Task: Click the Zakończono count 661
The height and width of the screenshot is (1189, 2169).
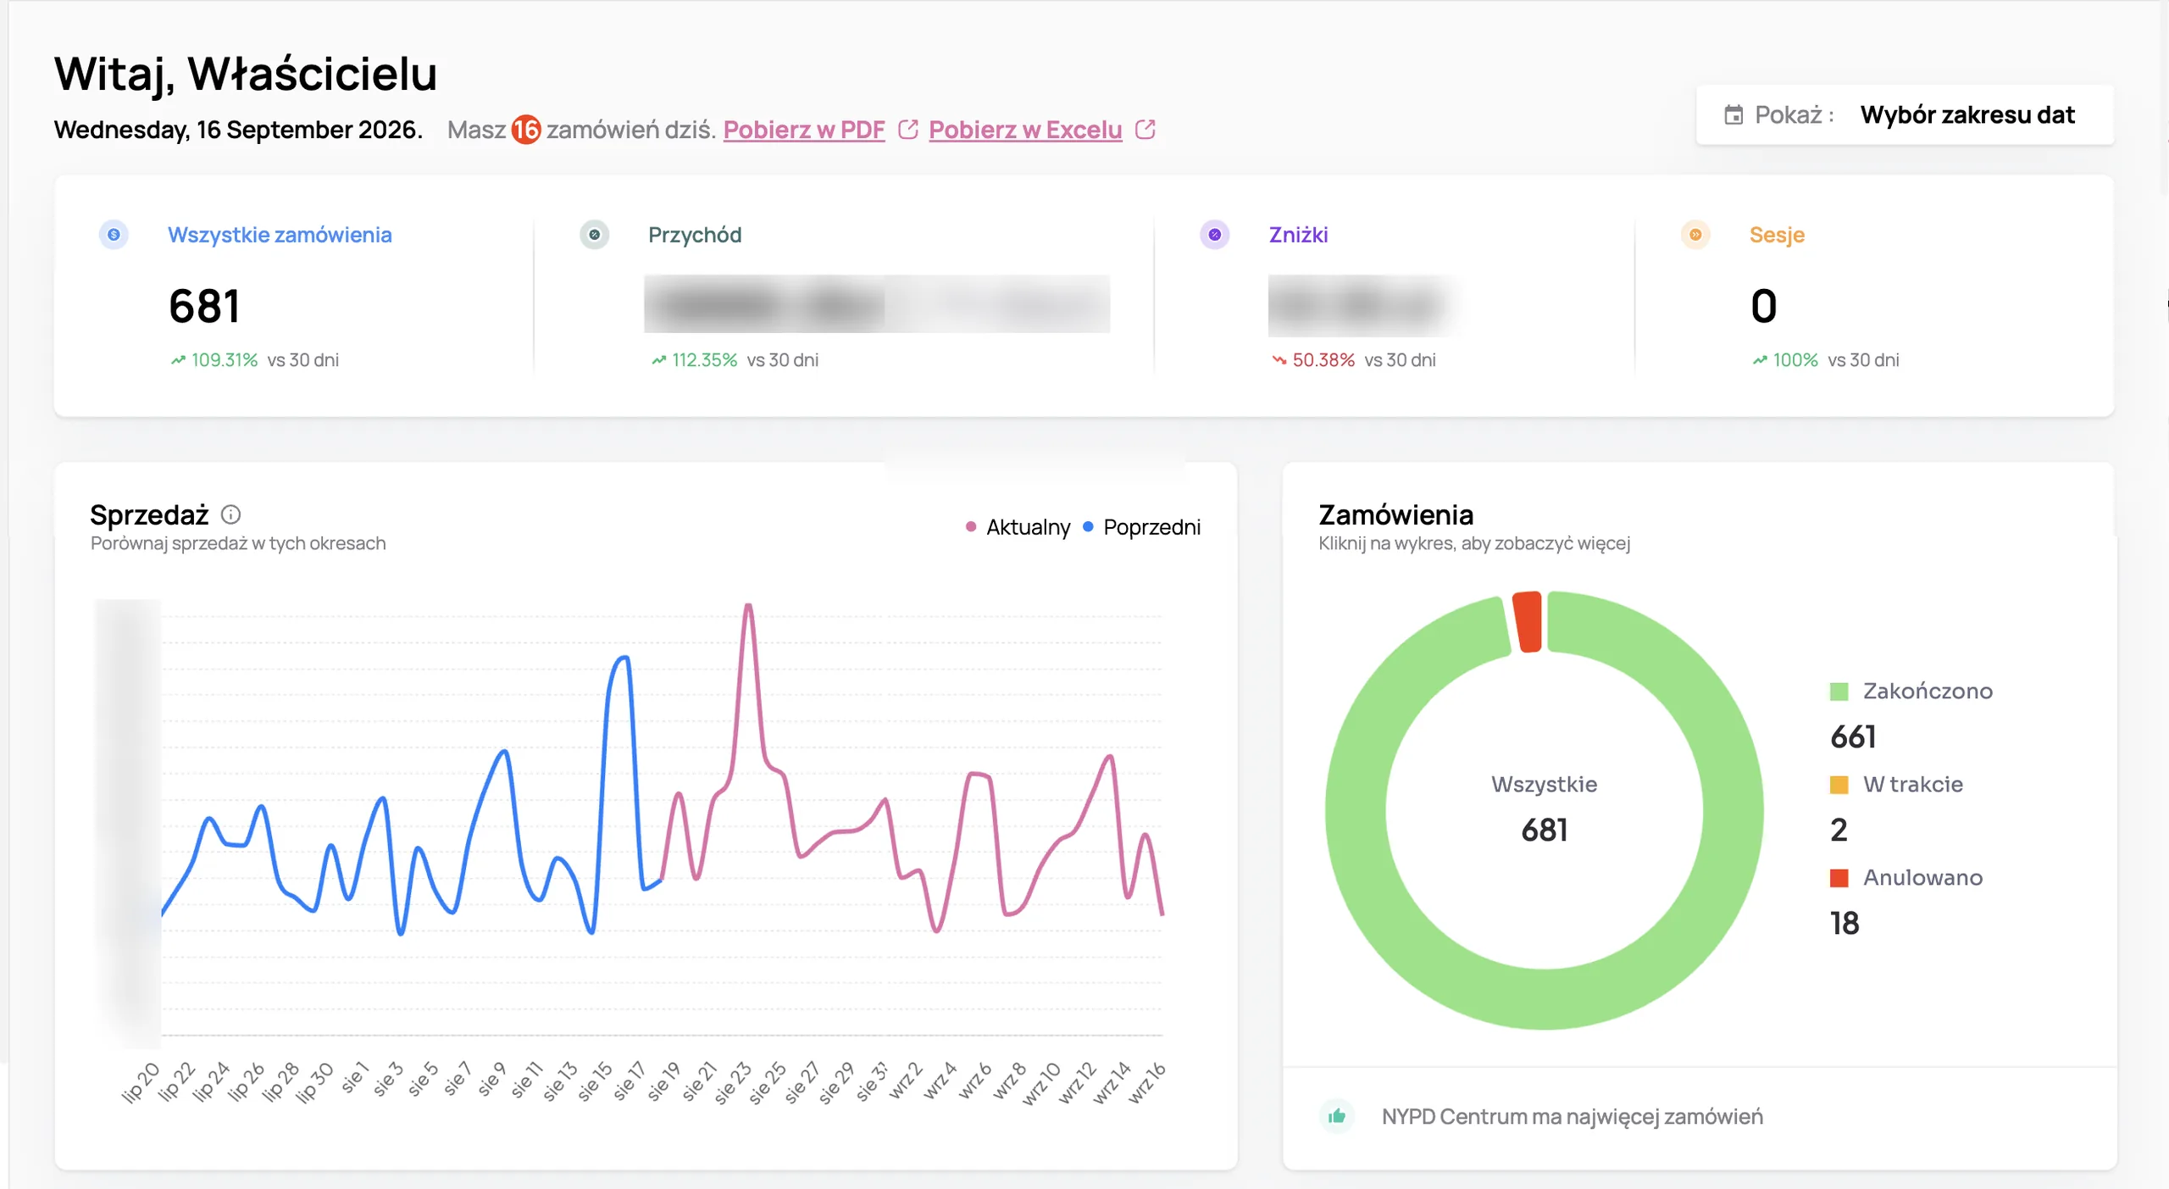Action: point(1853,736)
